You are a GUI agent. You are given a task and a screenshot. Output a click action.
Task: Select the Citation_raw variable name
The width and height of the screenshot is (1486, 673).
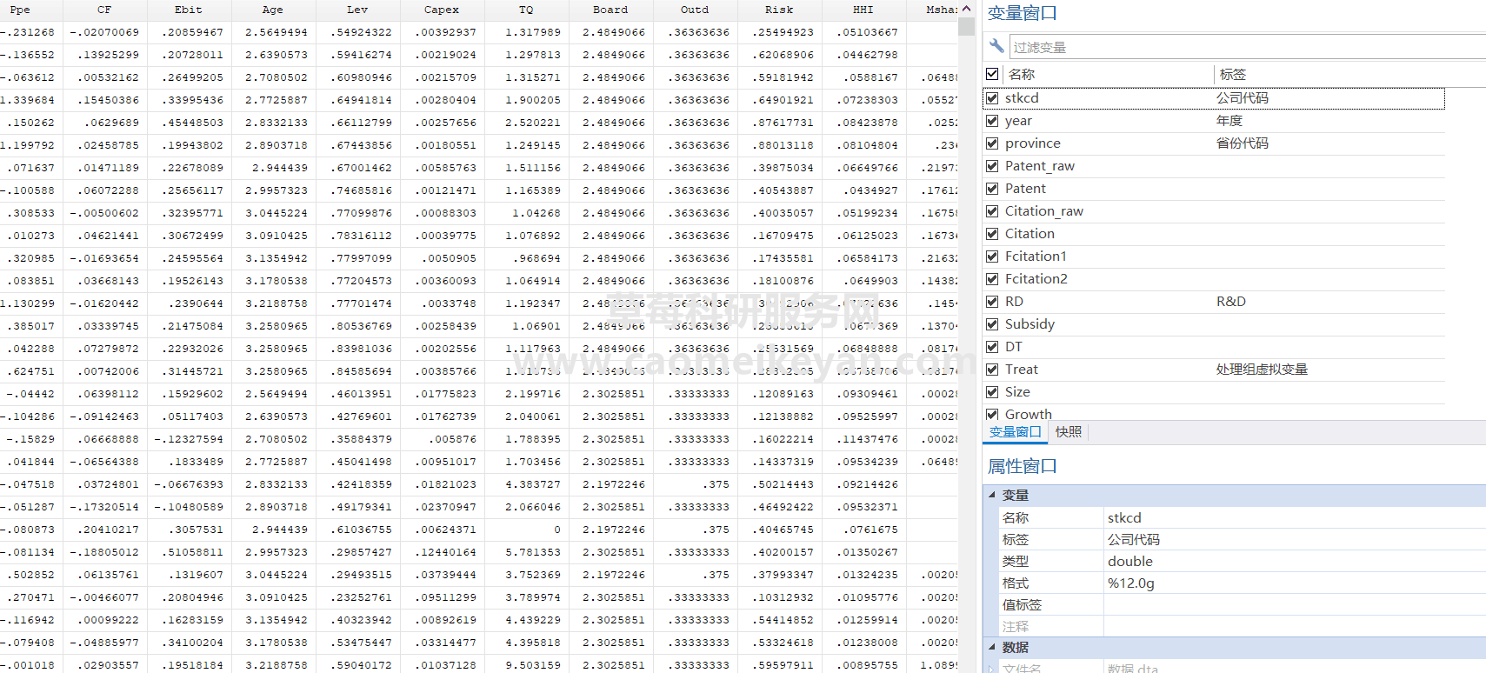1044,211
